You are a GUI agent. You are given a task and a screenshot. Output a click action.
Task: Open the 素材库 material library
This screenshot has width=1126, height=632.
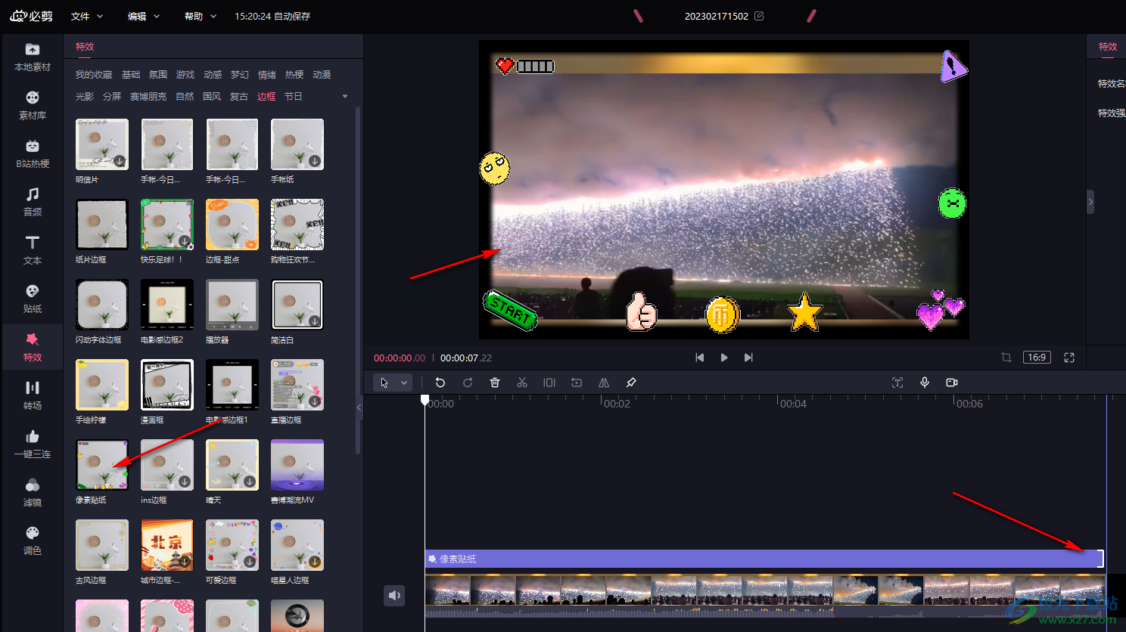(33, 106)
